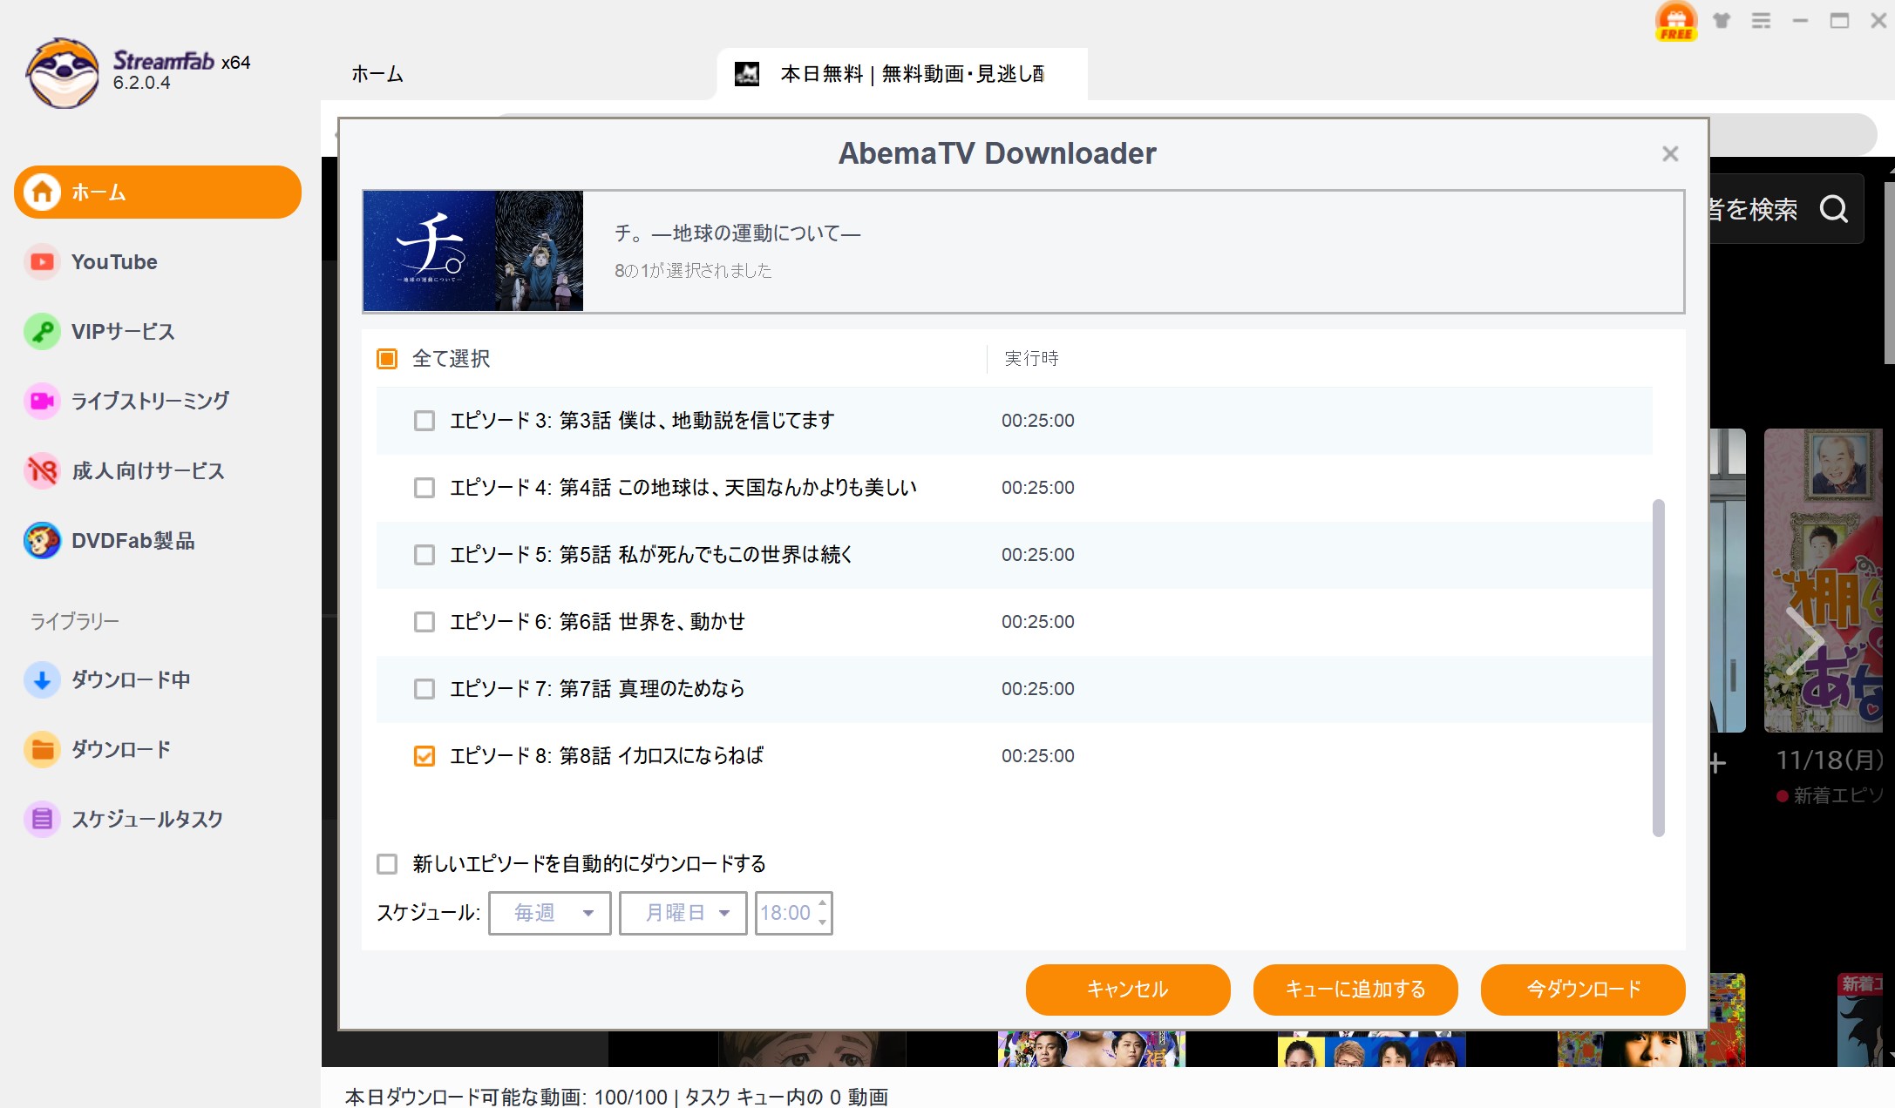
Task: Click the schedule task list icon
Action: click(x=42, y=819)
